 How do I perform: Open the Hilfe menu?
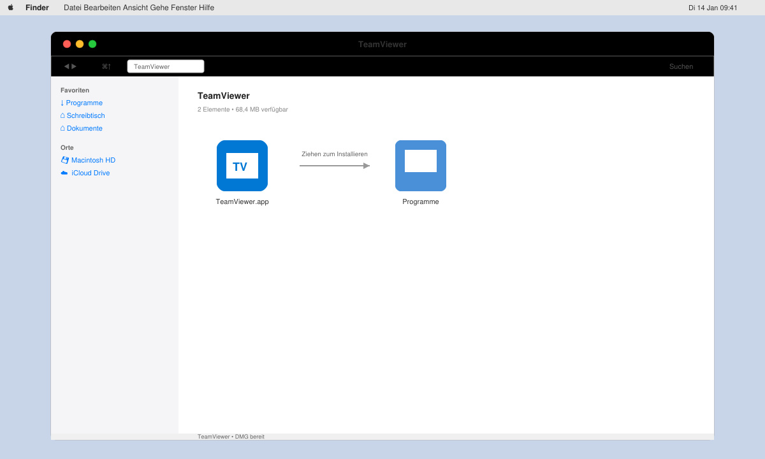206,8
